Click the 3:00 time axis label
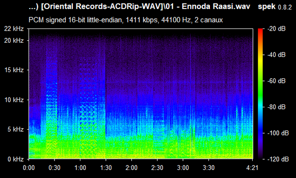This screenshot has height=178, width=296. [183, 168]
